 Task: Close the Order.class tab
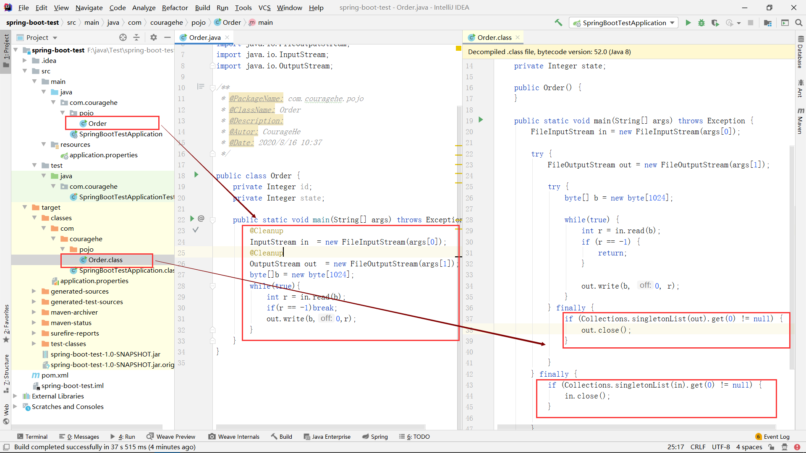pyautogui.click(x=518, y=37)
